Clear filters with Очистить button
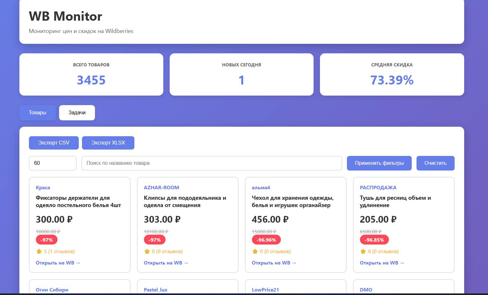488x295 pixels. point(436,163)
